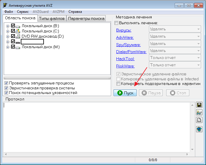The height and width of the screenshot is (165, 206).
Task: Click the AVZ shield icon in title bar
Action: [5, 6]
